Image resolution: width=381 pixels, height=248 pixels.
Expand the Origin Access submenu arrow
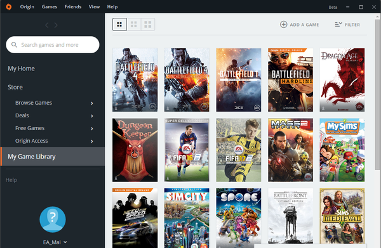click(x=92, y=141)
